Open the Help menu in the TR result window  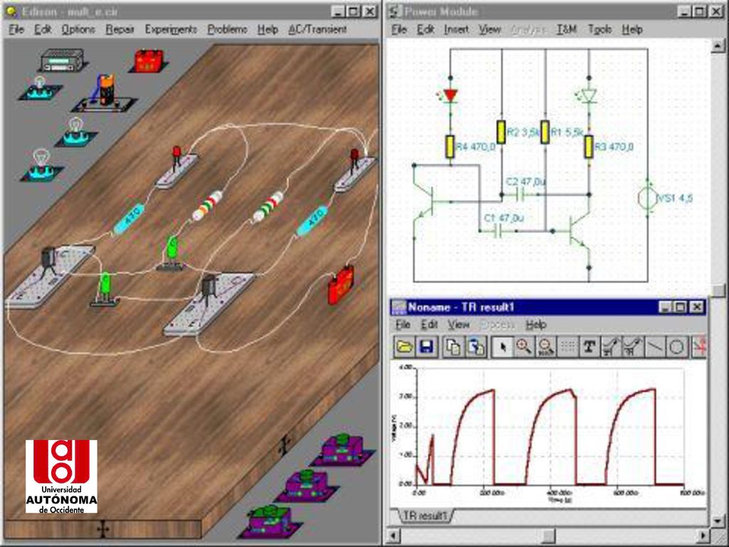pos(535,324)
